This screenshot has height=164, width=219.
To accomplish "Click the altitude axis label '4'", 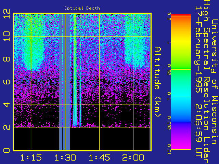I will (7, 105).
